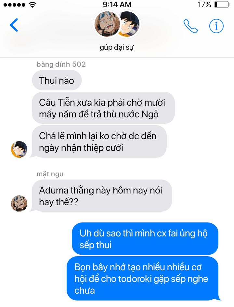Image resolution: width=234 pixels, height=307 pixels.
Task: Open conversation info circle icon
Action: pyautogui.click(x=216, y=26)
